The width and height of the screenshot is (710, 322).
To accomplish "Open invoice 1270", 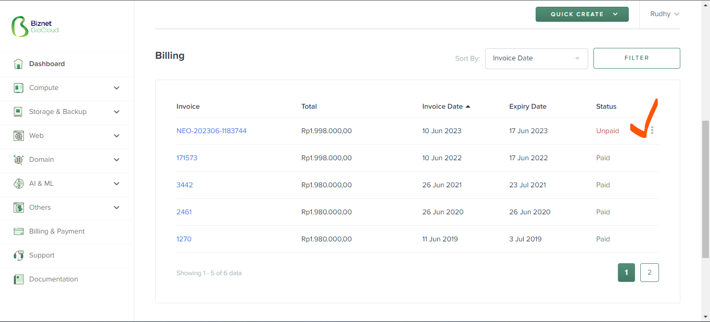I will [184, 239].
